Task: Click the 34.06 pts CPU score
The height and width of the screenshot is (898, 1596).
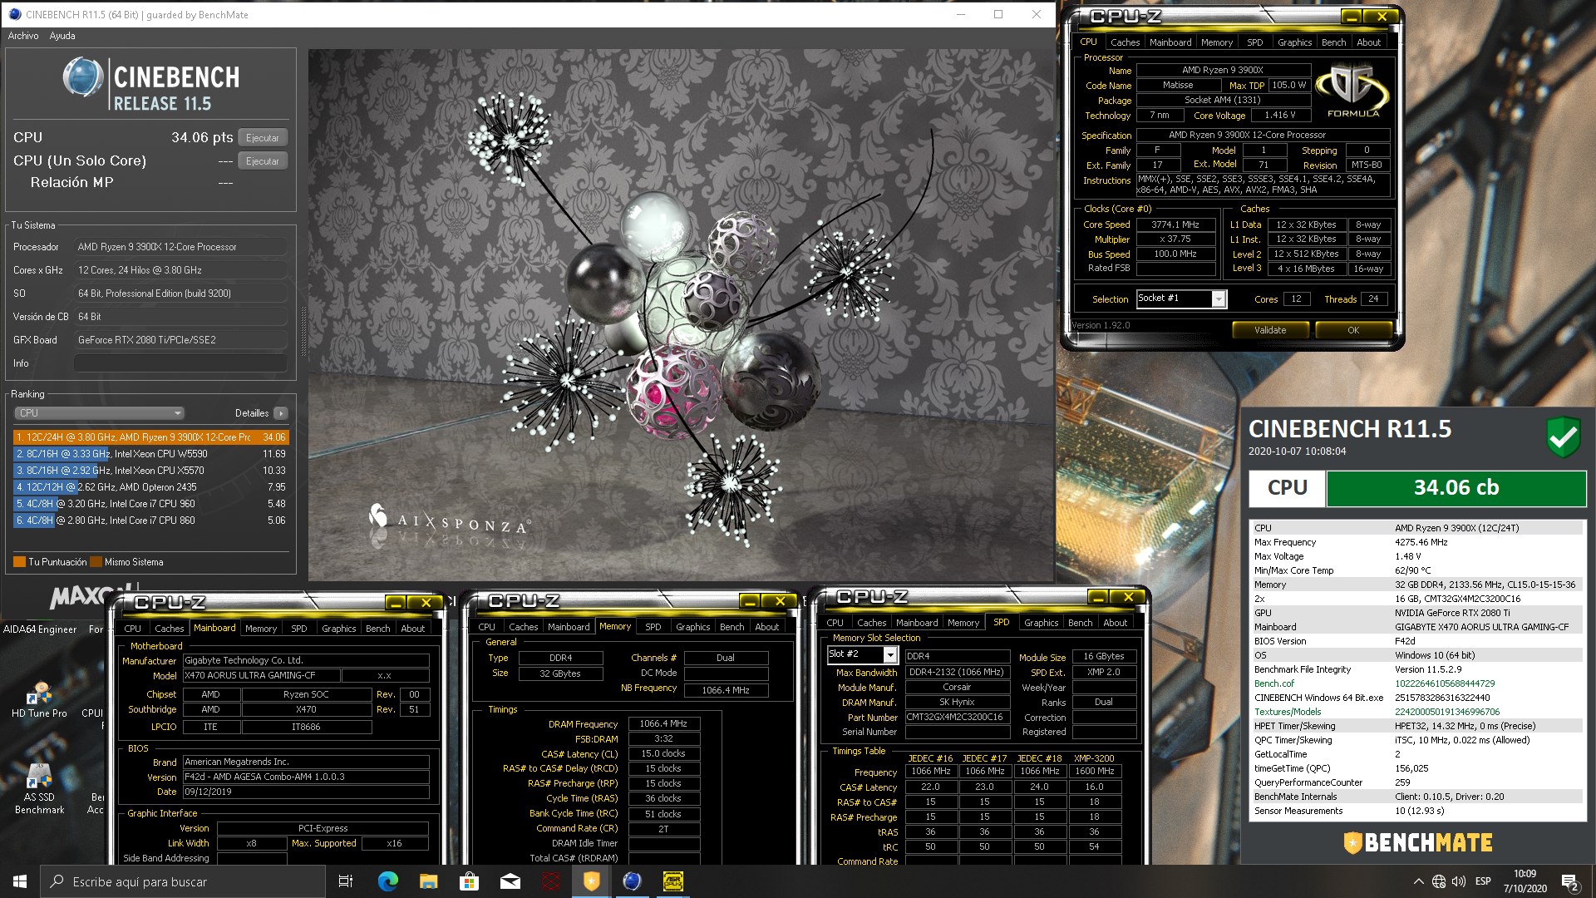Action: [x=202, y=138]
